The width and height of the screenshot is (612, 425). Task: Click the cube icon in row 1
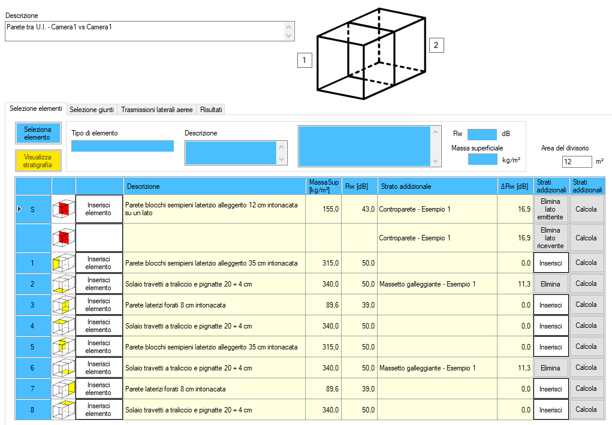point(64,263)
